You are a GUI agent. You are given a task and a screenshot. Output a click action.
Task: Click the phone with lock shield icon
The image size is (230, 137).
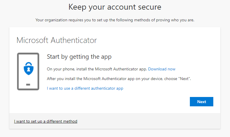click(28, 72)
